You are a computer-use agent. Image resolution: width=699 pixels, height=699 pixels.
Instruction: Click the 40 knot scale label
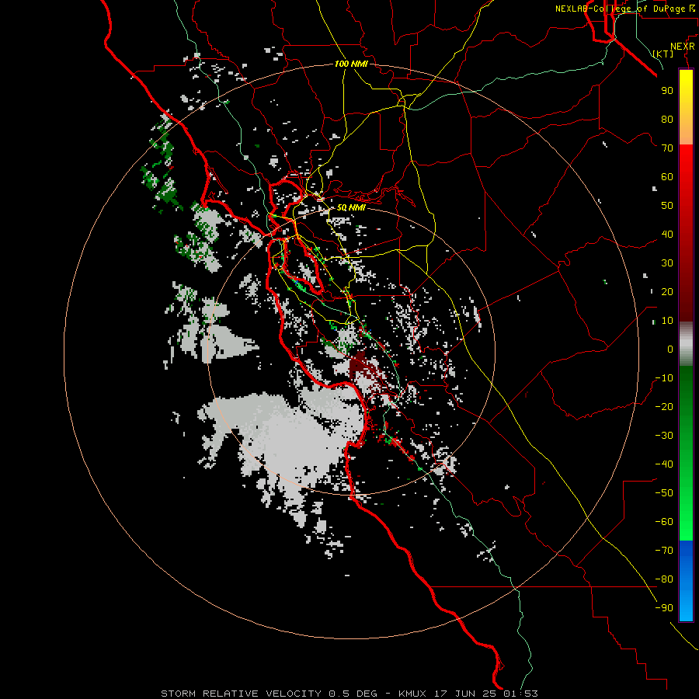pos(667,234)
